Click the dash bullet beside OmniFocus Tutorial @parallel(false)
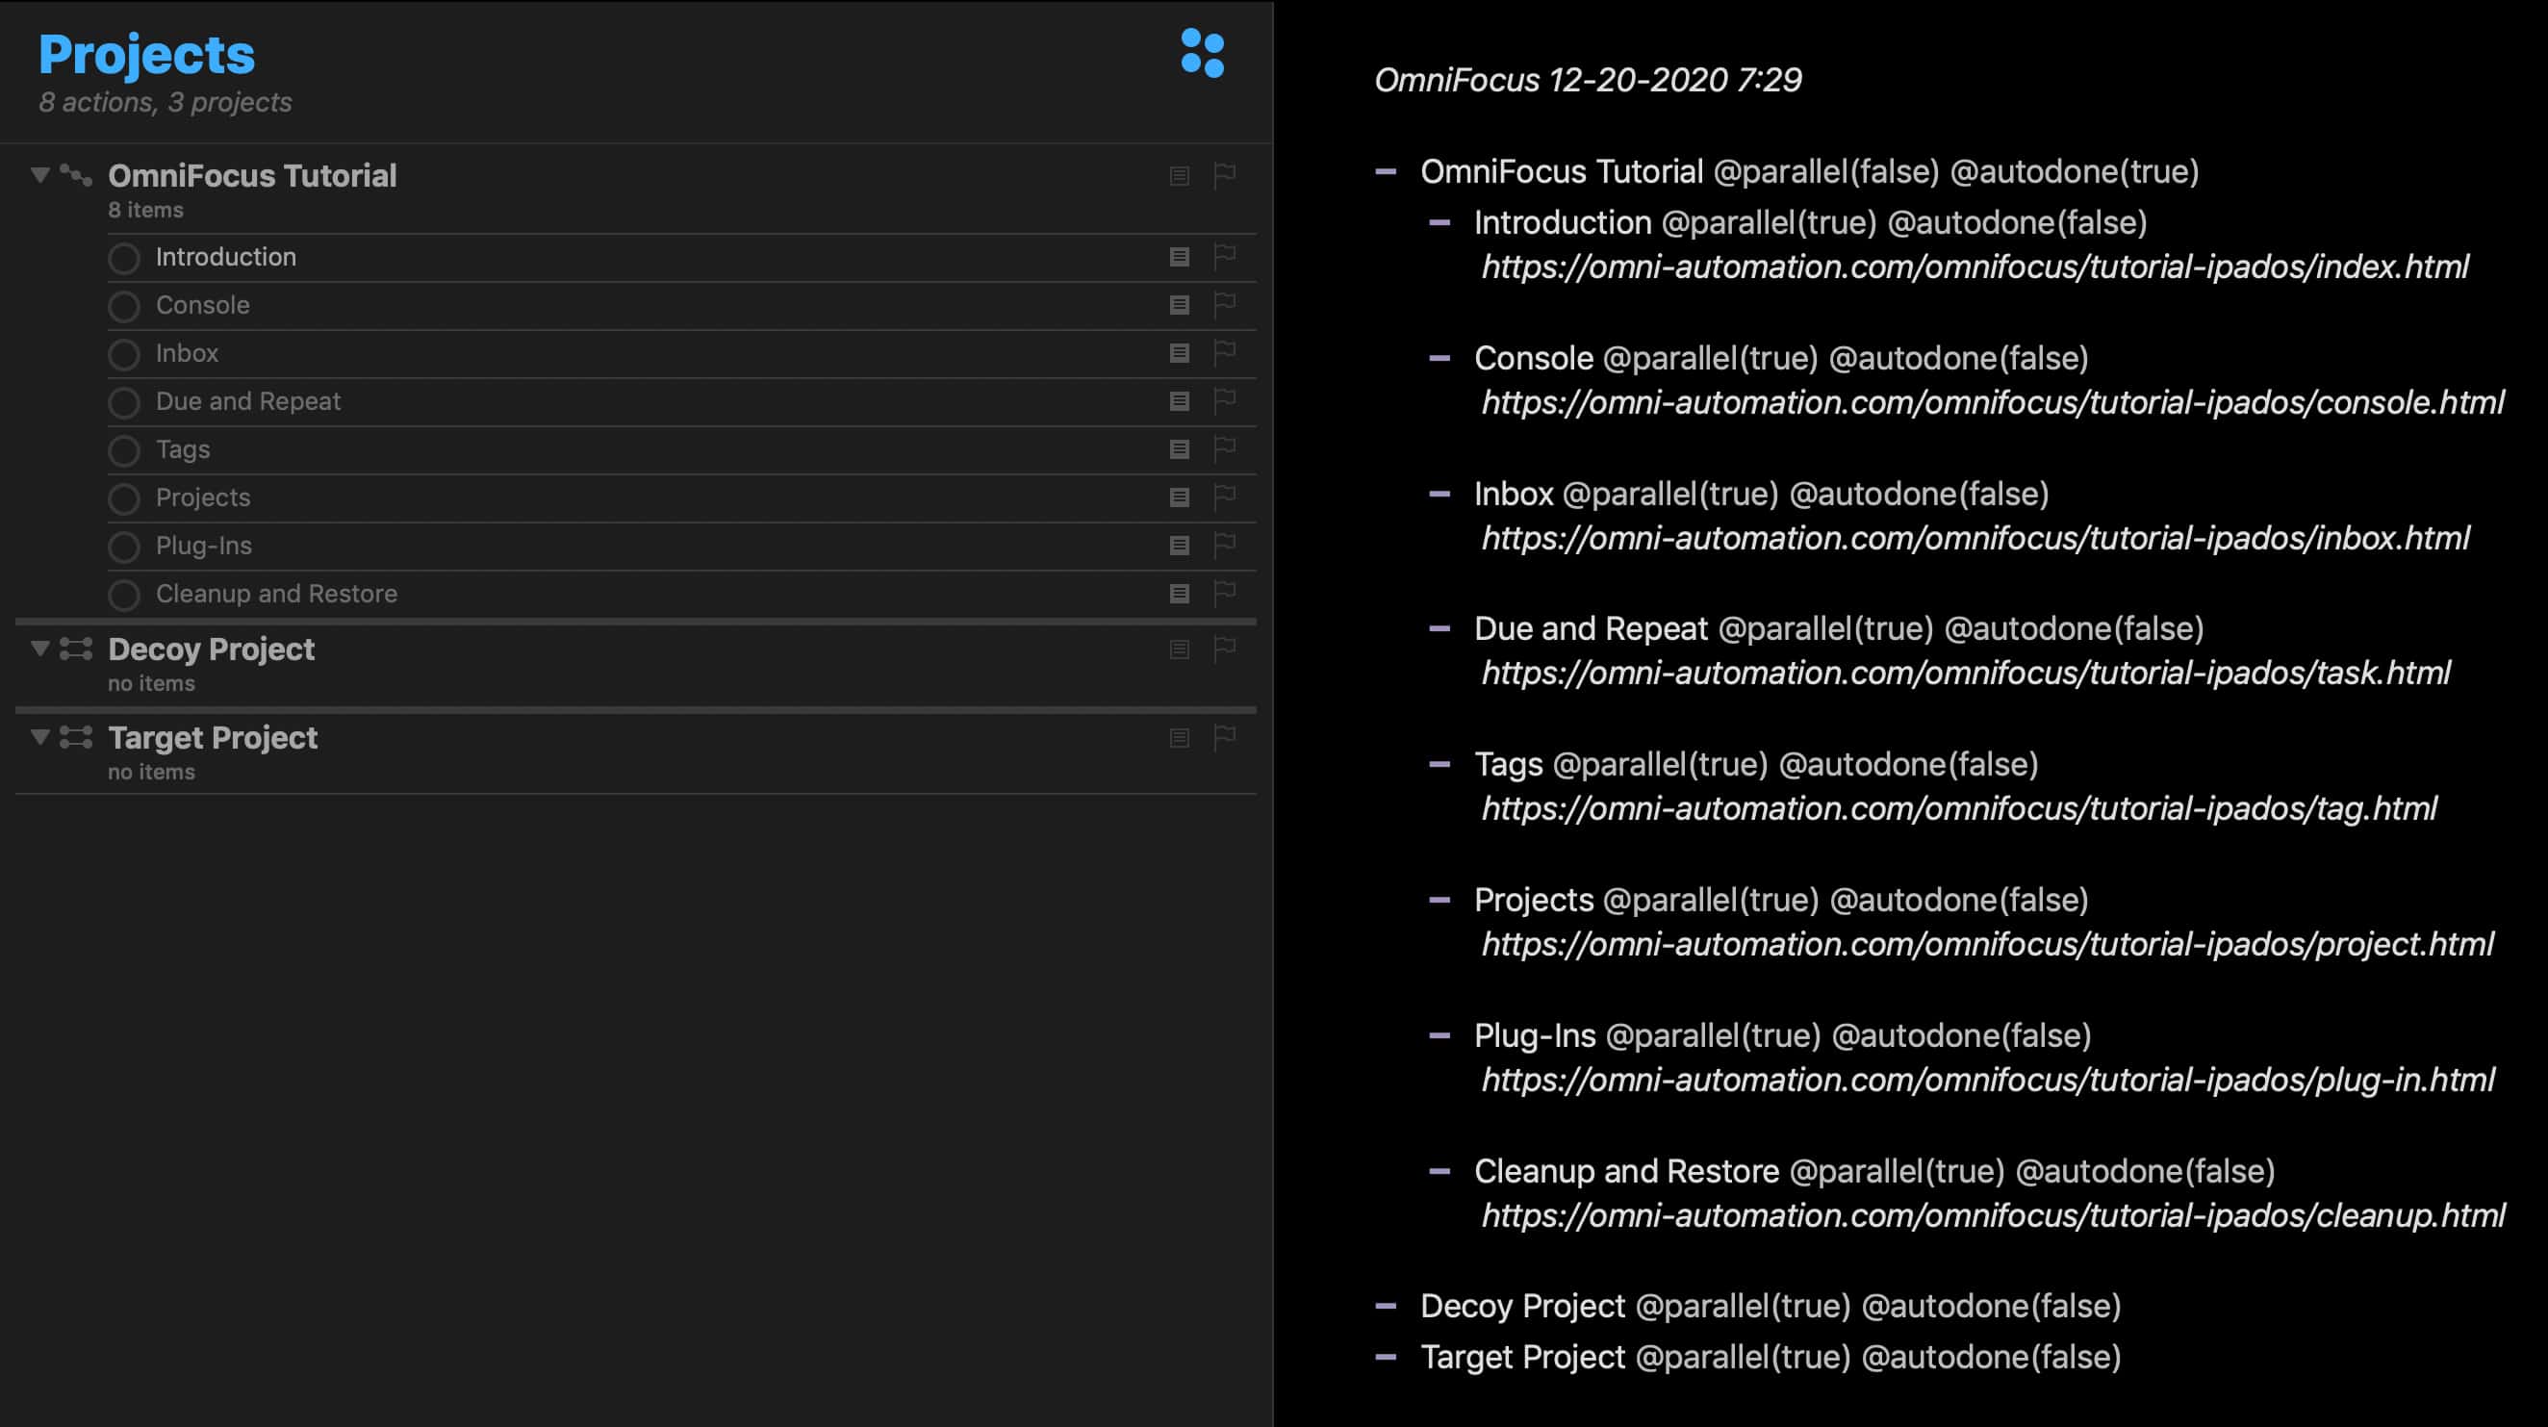This screenshot has height=1427, width=2548. pos(1386,172)
